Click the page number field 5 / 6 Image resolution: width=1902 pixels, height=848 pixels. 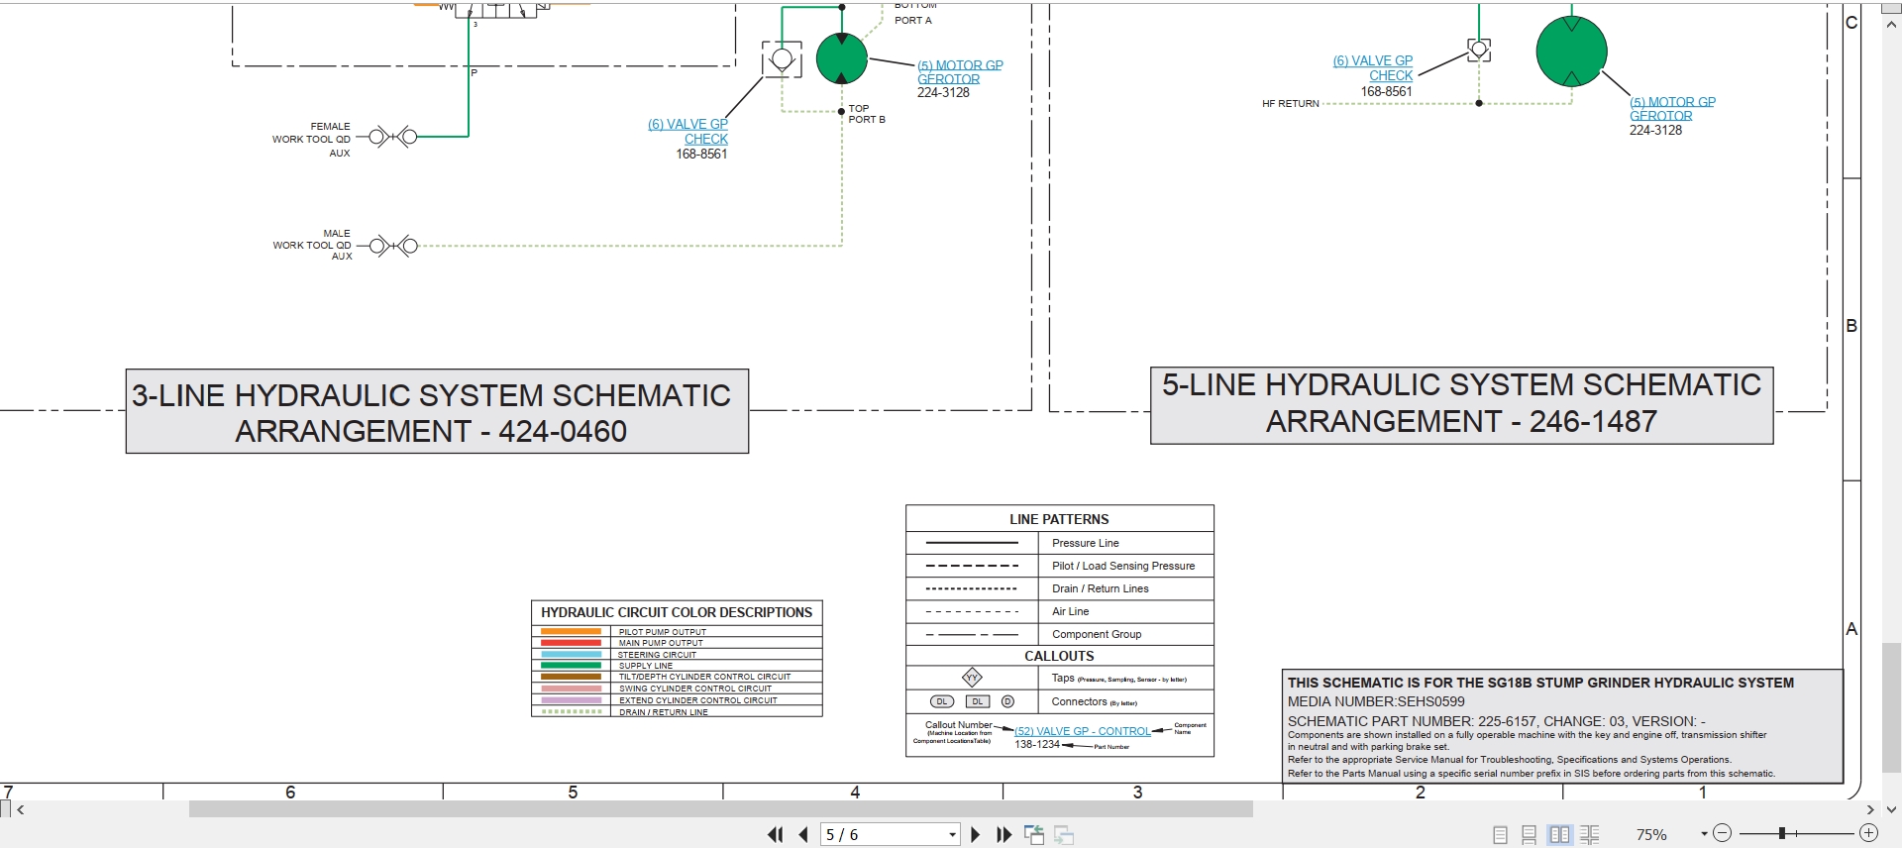coord(882,835)
